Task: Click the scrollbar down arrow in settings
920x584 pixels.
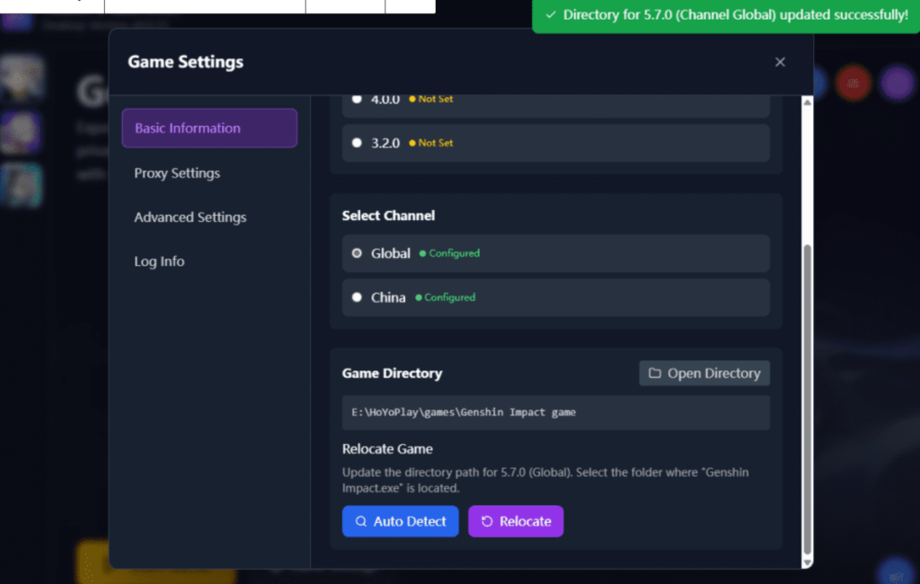Action: click(x=806, y=562)
